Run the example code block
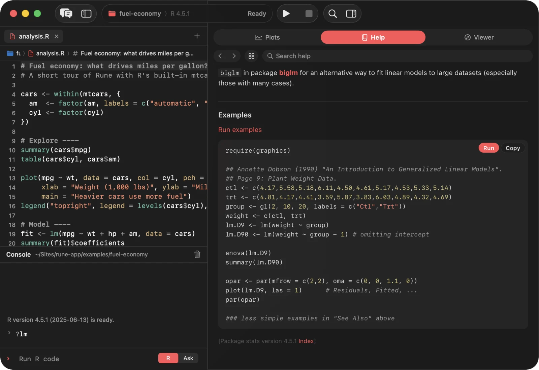539x370 pixels. point(488,148)
